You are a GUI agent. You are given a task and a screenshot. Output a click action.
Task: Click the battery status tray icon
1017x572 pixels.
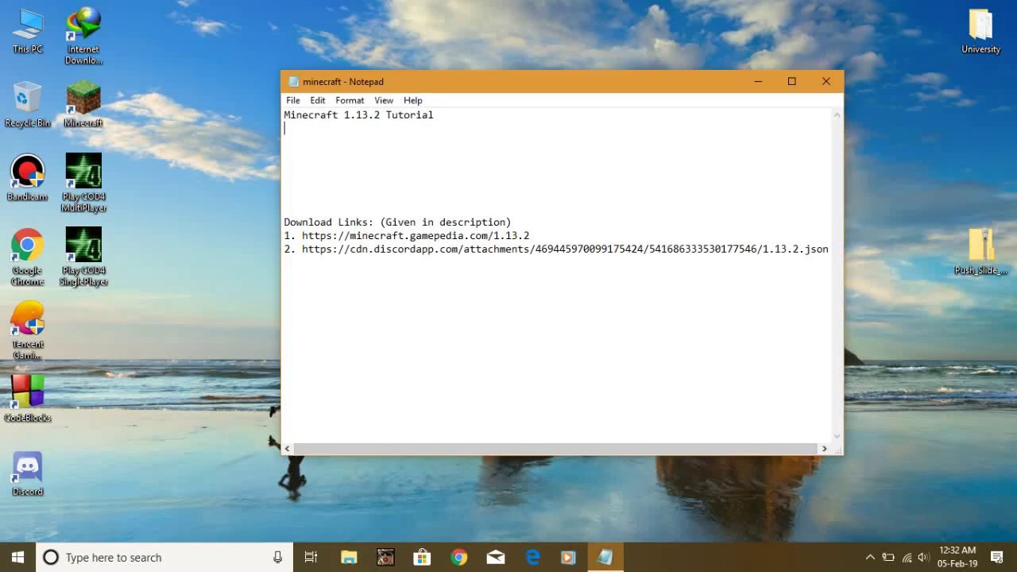point(888,557)
